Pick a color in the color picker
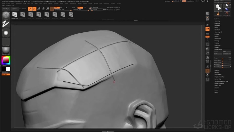This screenshot has height=132, width=234. click(x=6, y=60)
